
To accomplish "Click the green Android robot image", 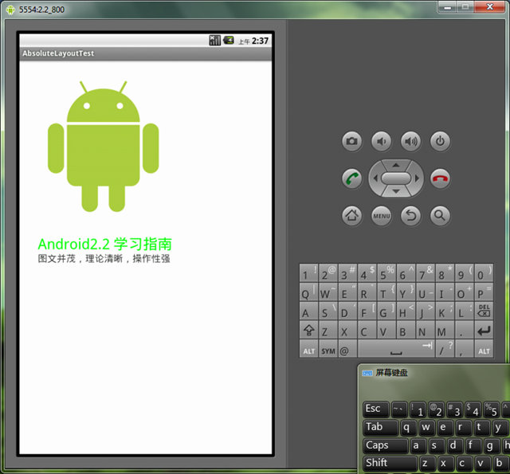I will 103,147.
